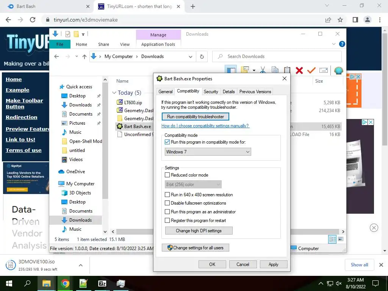The image size is (388, 291).
Task: Click taskbar Search magnifier icon
Action: click(27, 283)
